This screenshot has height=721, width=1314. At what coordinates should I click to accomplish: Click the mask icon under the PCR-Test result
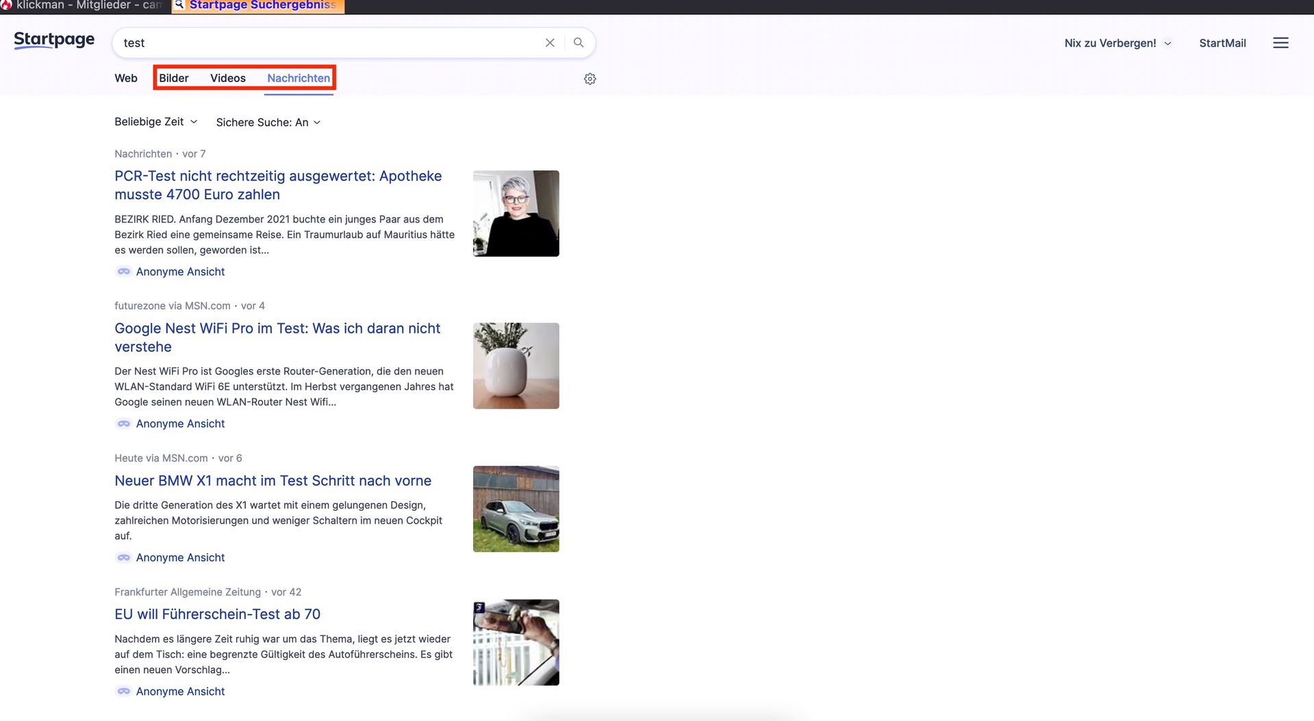coord(123,272)
